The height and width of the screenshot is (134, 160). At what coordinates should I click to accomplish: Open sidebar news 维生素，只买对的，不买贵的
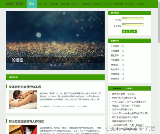point(126,106)
